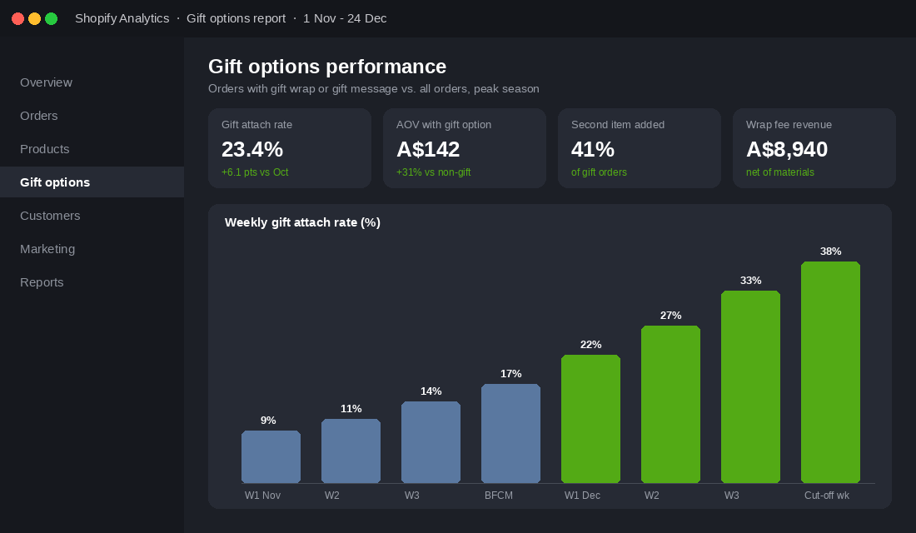This screenshot has width=916, height=533.
Task: Click the 'A$142' AOV value
Action: click(428, 150)
